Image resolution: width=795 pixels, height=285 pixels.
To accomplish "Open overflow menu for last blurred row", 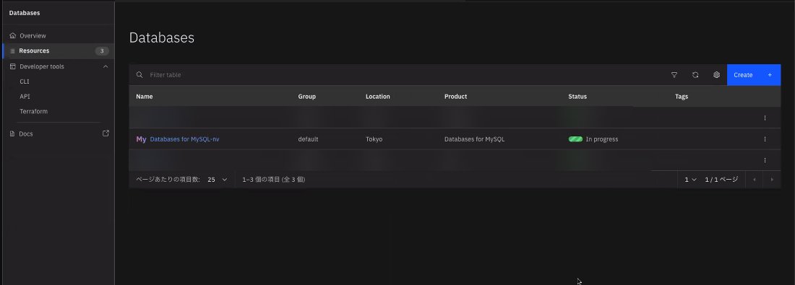I will coord(765,160).
